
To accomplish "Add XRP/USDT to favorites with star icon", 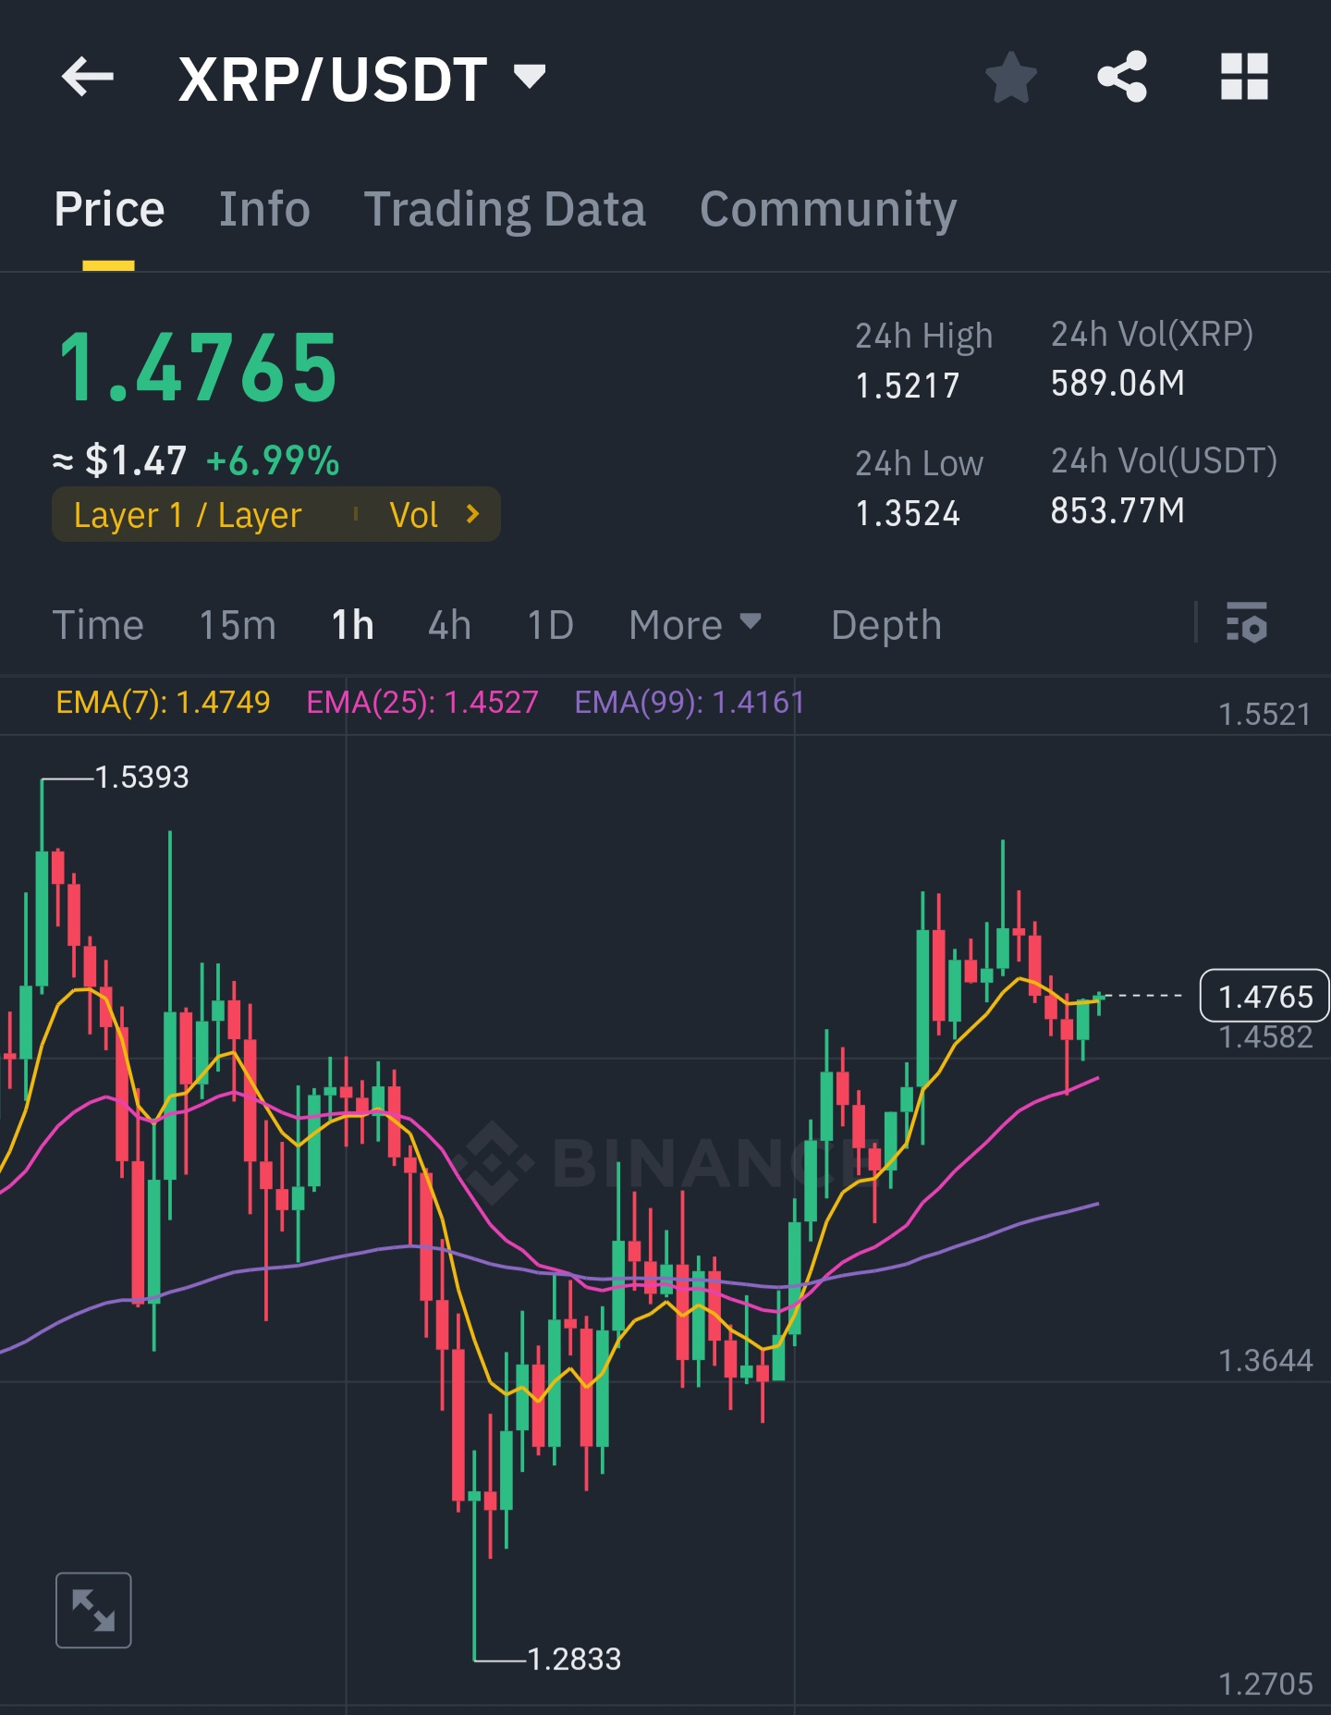I will (x=1011, y=77).
